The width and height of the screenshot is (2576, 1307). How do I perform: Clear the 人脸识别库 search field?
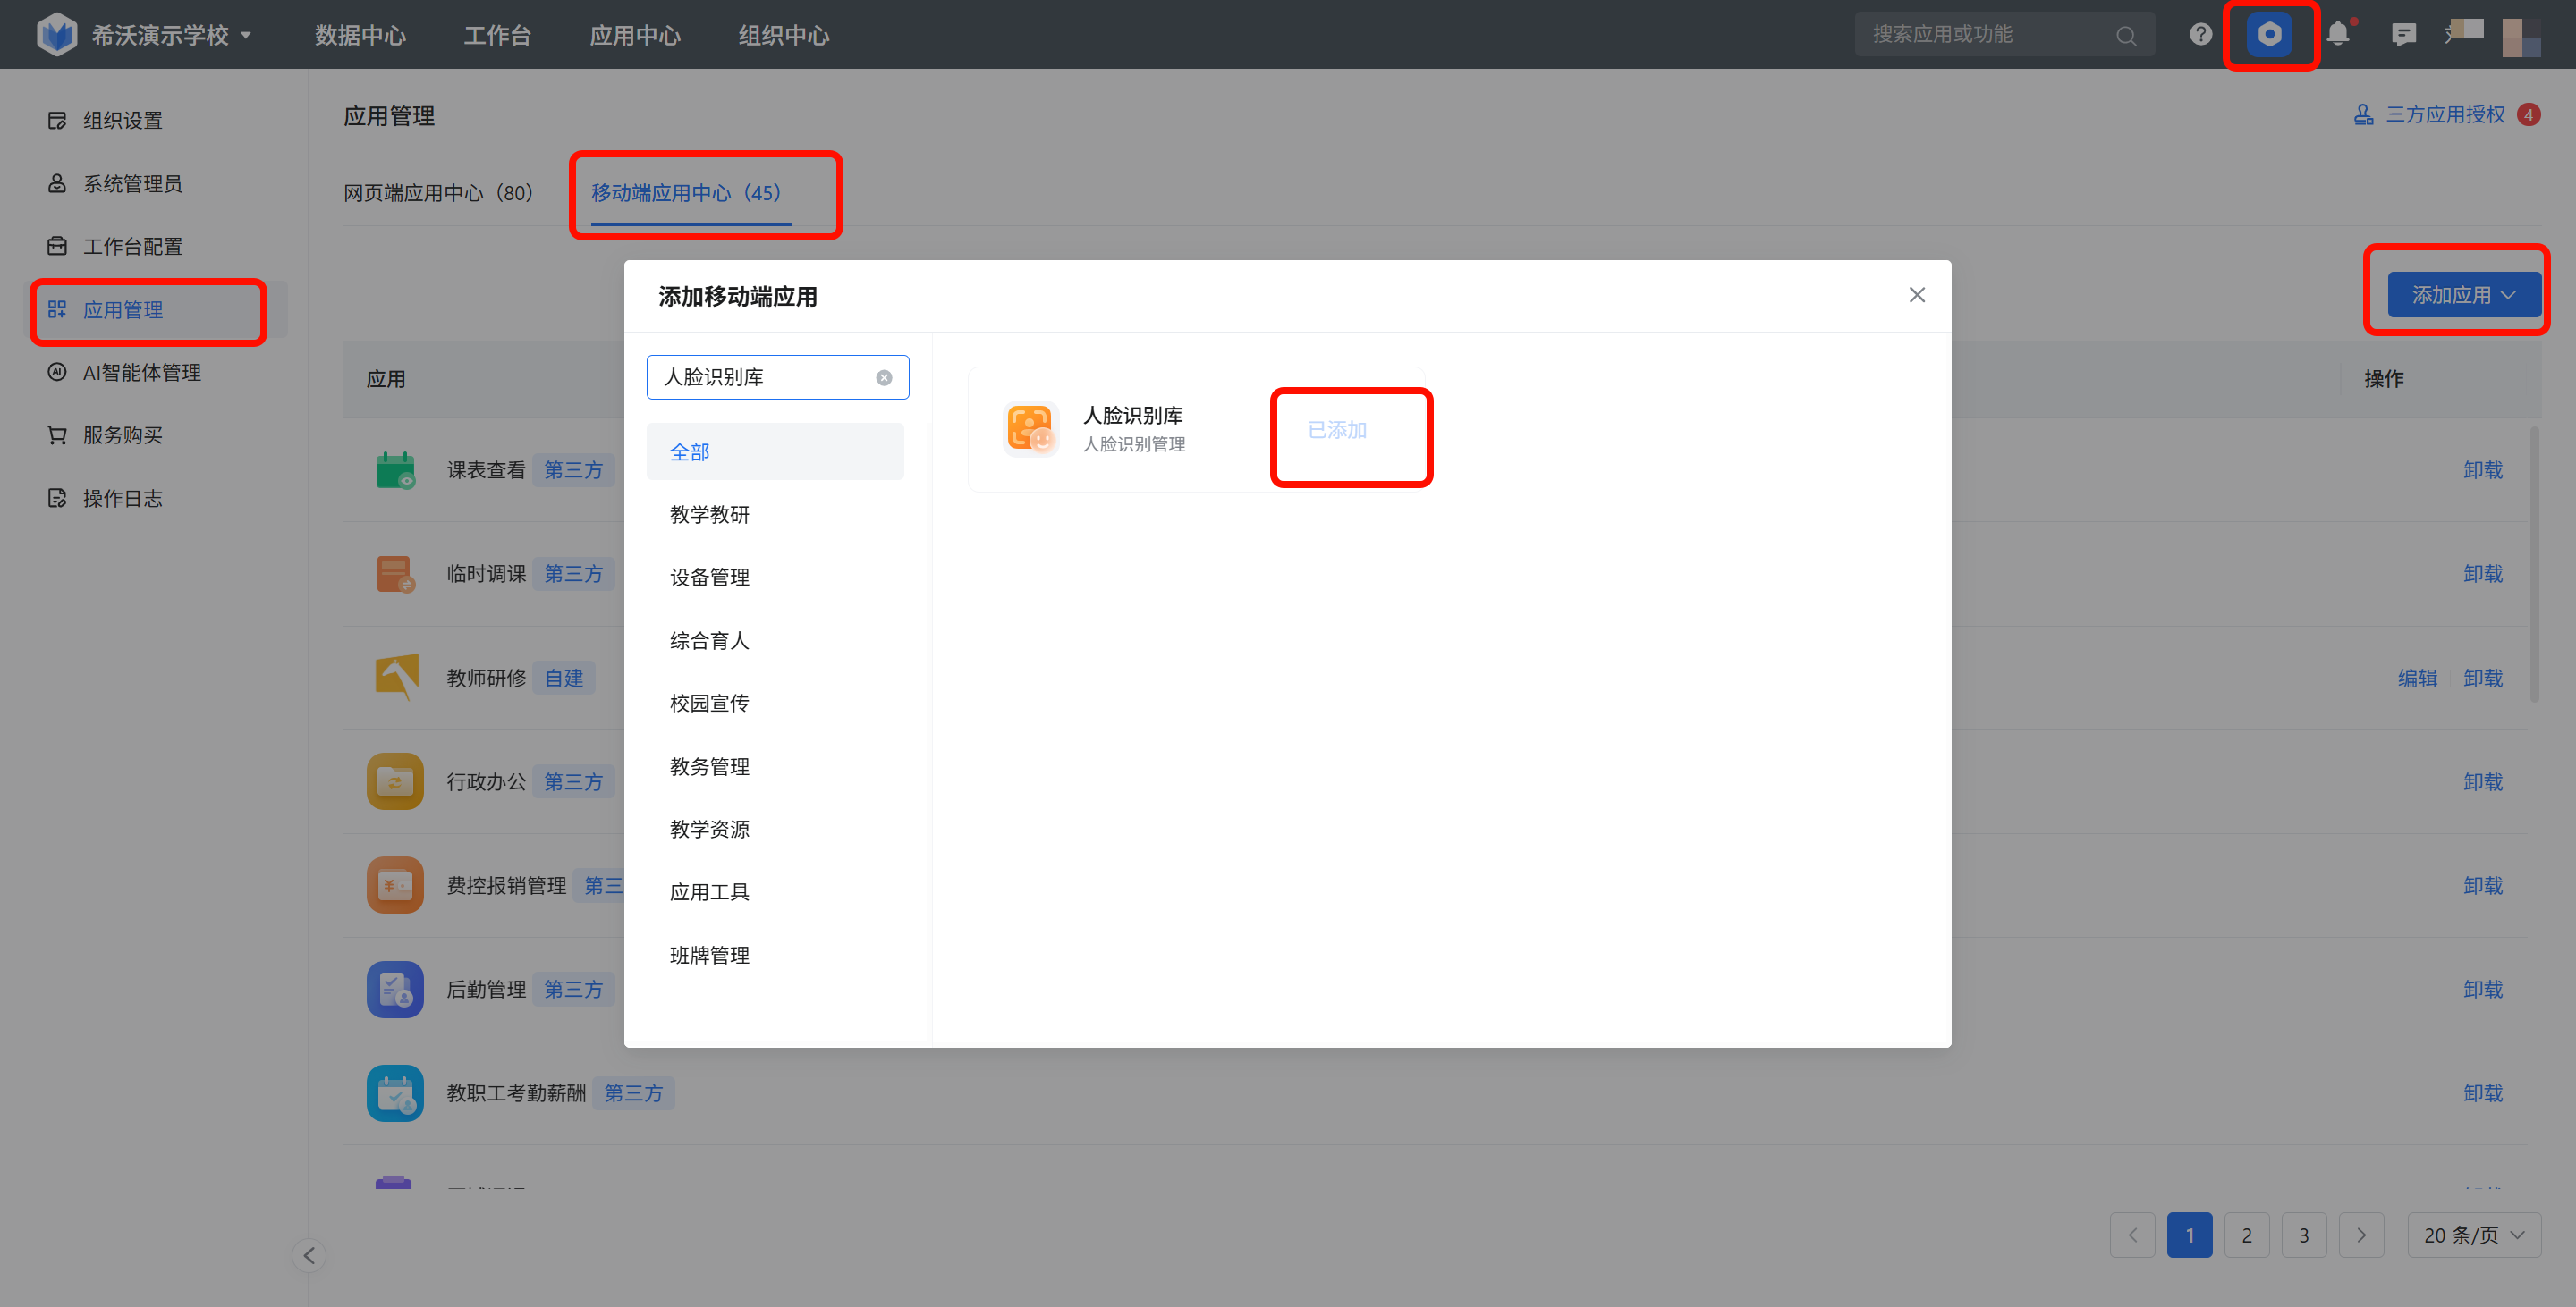(x=884, y=378)
